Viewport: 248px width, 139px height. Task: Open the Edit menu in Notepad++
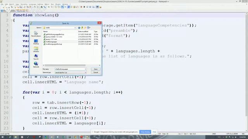6,4
